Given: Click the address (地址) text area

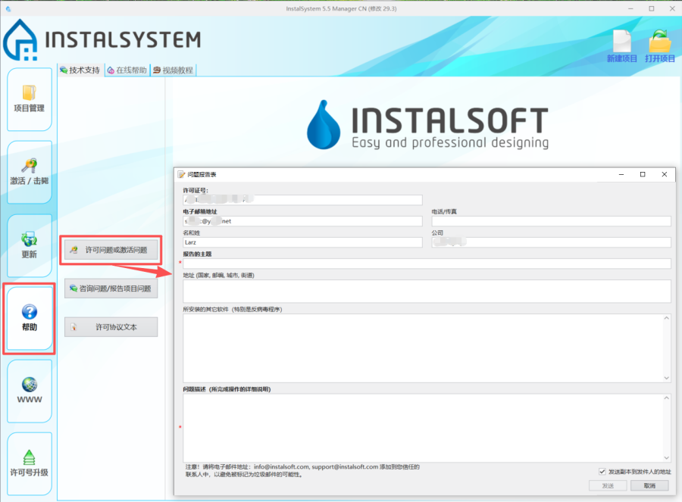Looking at the screenshot, I should (427, 291).
